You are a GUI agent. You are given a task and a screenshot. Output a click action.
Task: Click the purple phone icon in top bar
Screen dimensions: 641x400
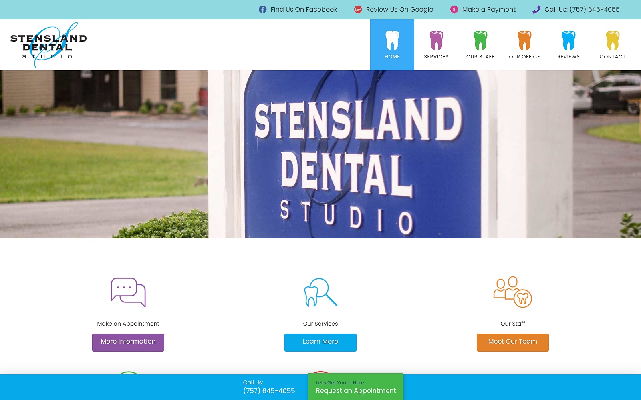tap(536, 10)
